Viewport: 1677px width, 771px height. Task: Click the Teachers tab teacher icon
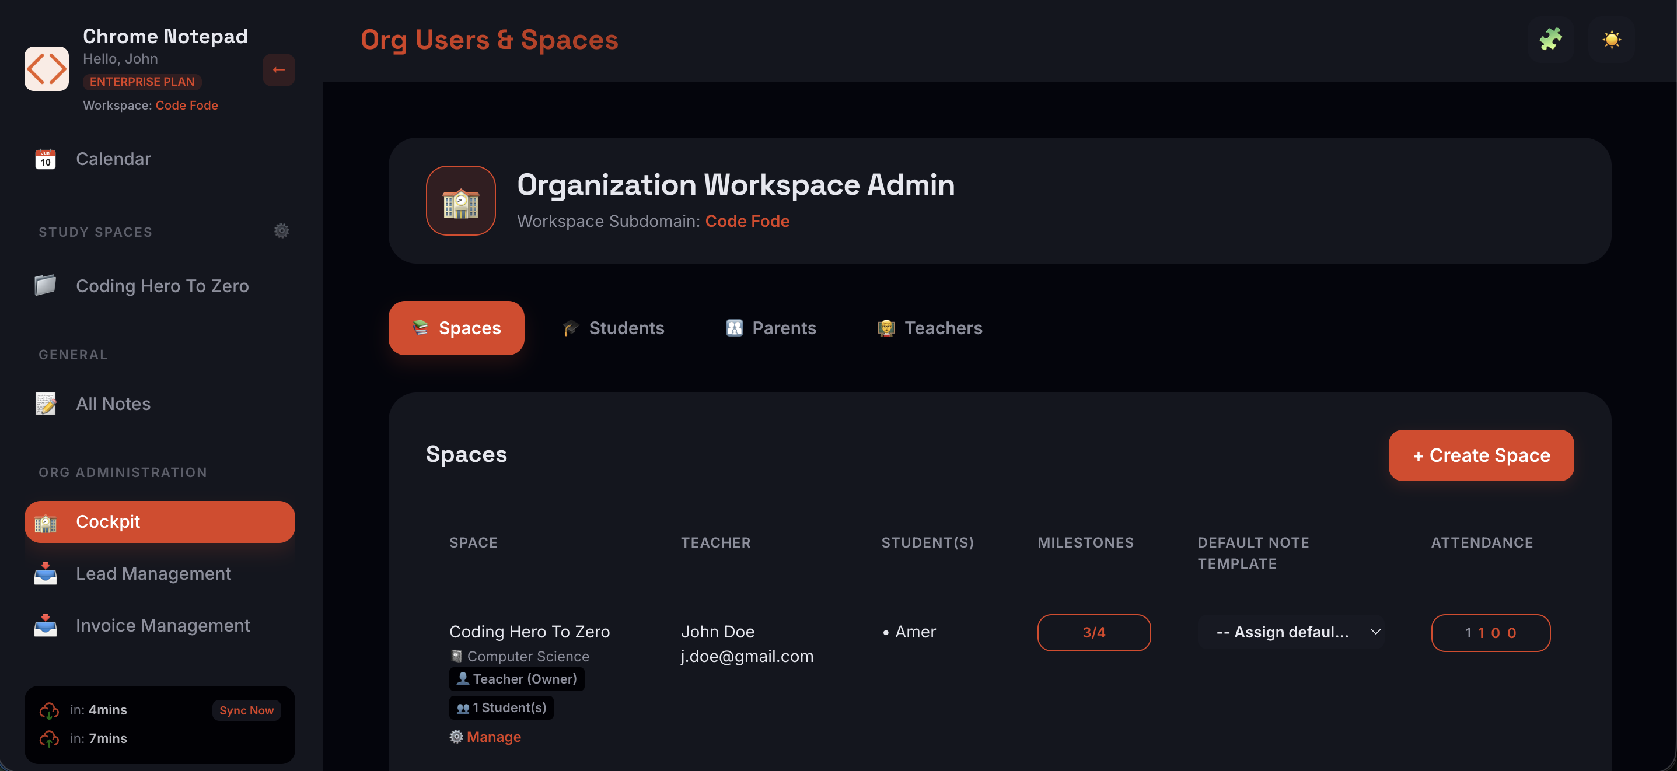tap(886, 327)
